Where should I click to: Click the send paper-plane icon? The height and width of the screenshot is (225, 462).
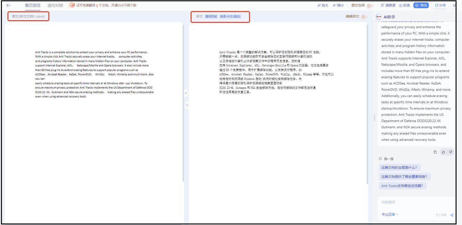click(452, 214)
